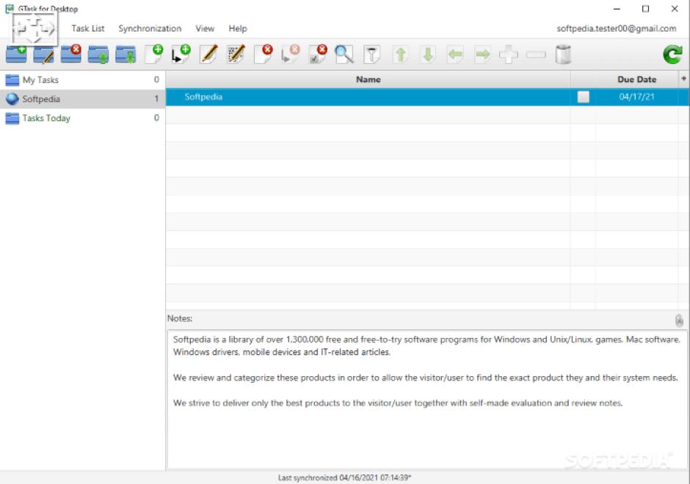Outdent task with green left arrow
Image resolution: width=690 pixels, height=484 pixels.
pyautogui.click(x=455, y=54)
